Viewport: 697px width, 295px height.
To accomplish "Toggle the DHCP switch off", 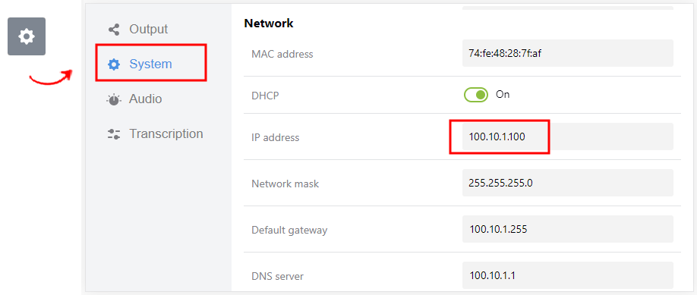I will 476,95.
